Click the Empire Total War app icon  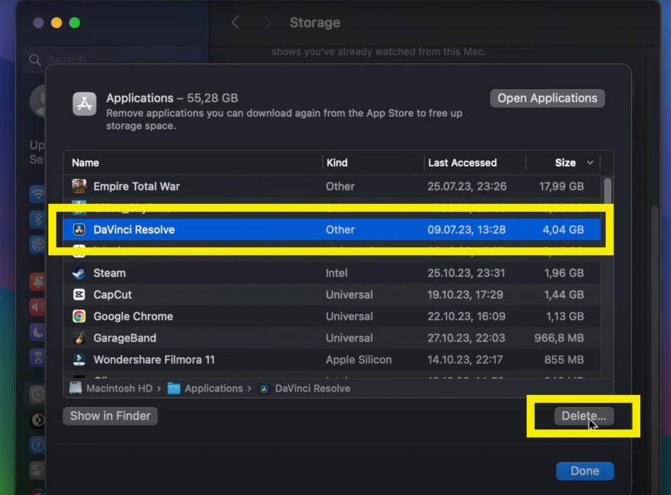[79, 186]
